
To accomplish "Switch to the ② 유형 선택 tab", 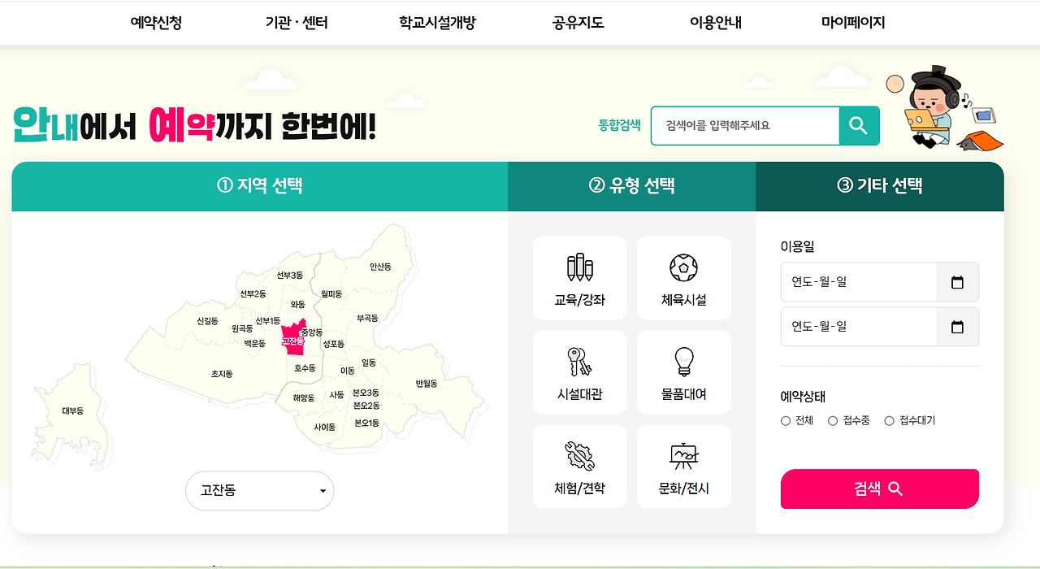I will 632,186.
